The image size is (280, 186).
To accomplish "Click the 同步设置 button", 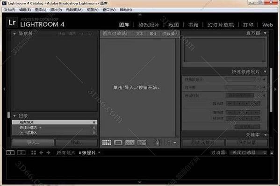I will coord(247,143).
